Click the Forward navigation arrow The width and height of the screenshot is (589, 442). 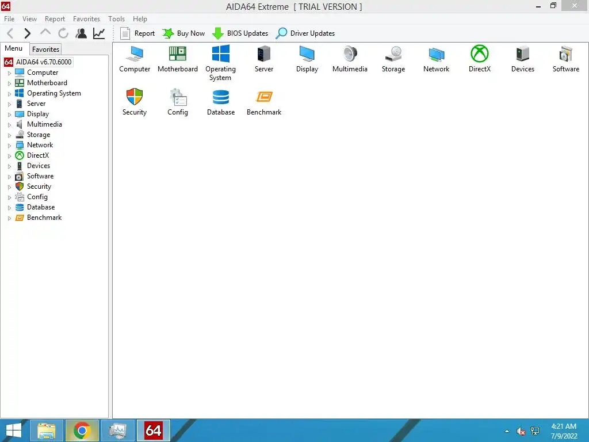(27, 33)
